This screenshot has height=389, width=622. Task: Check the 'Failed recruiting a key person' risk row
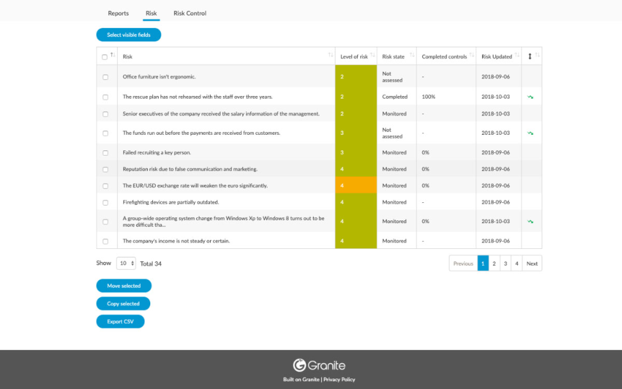coord(105,152)
